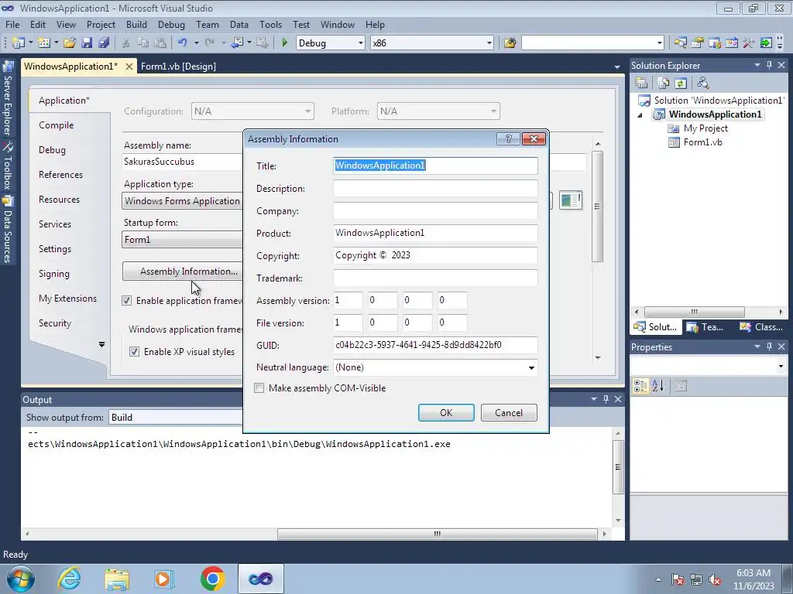Toggle Enable XP visual styles checkbox
This screenshot has width=793, height=594.
[x=134, y=352]
